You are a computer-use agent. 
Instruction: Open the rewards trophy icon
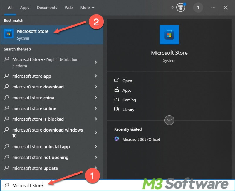click(181, 7)
